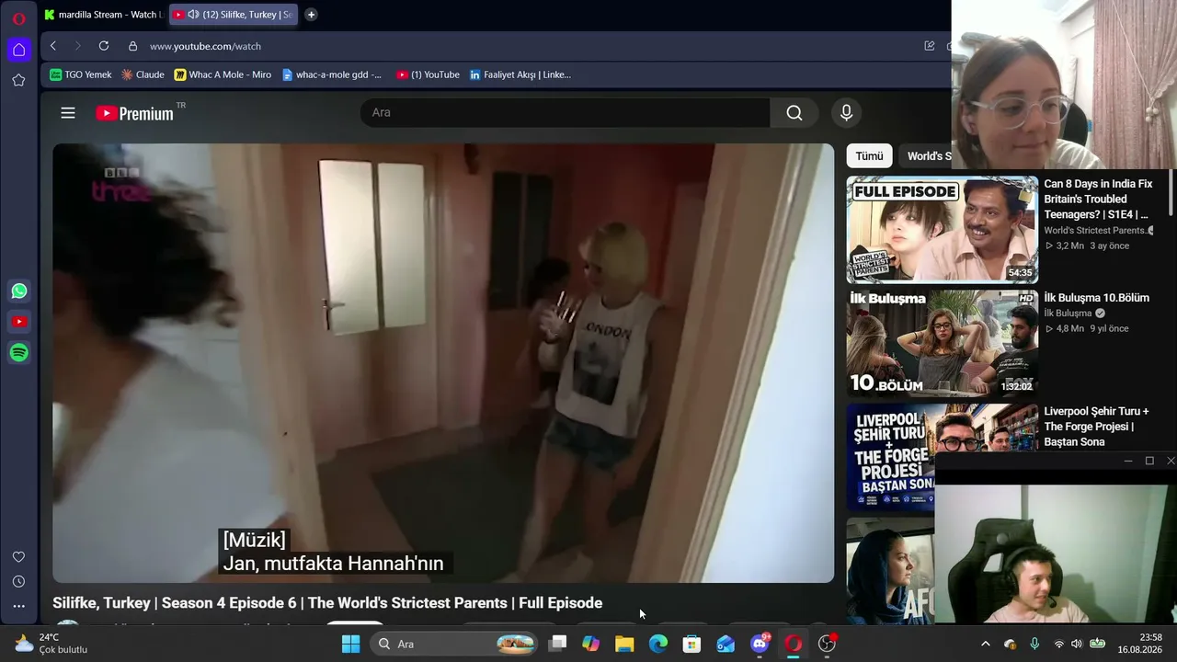Image resolution: width=1177 pixels, height=662 pixels.
Task: Open the 8 Days in India video thumbnail
Action: pyautogui.click(x=943, y=230)
